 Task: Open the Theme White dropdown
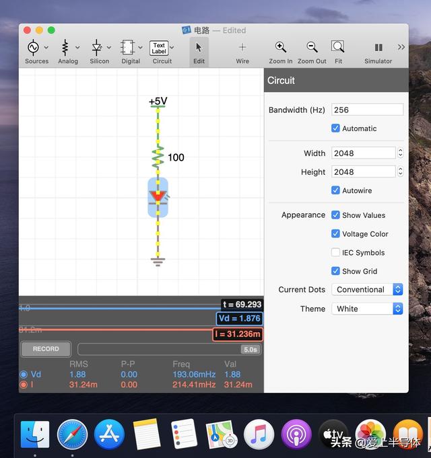[x=367, y=309]
